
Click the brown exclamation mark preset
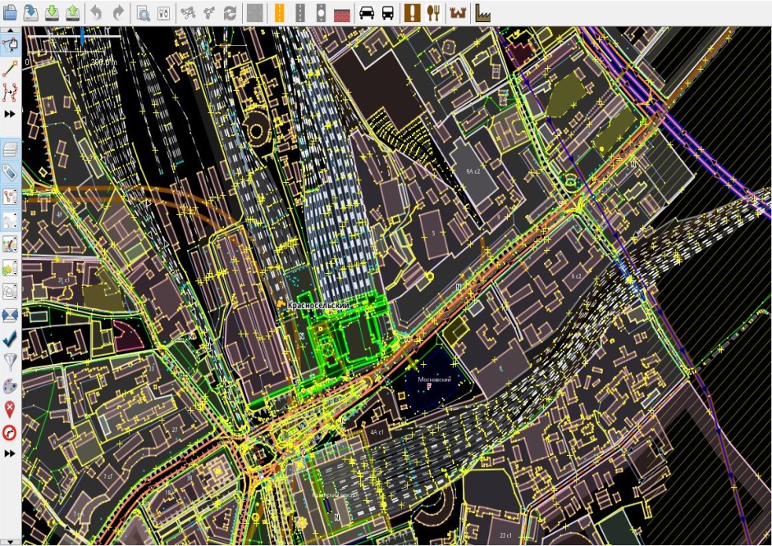pyautogui.click(x=412, y=13)
